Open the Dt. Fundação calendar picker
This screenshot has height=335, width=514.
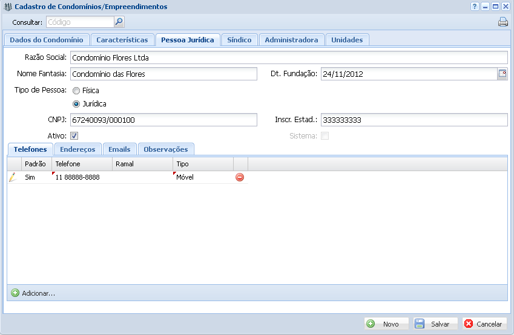click(502, 74)
